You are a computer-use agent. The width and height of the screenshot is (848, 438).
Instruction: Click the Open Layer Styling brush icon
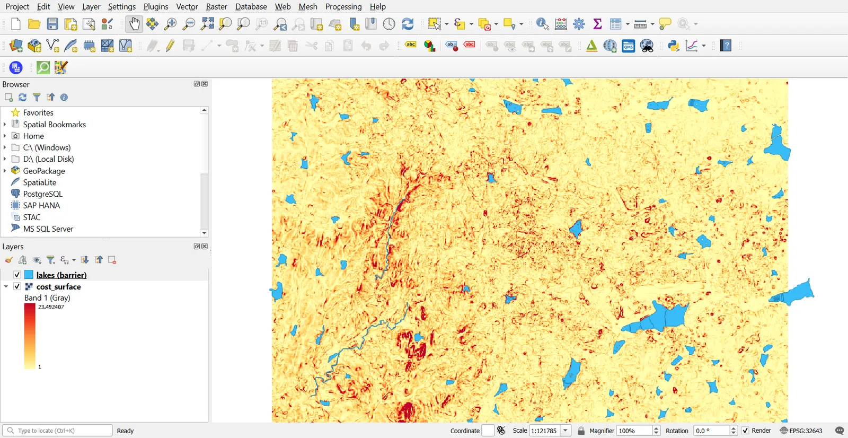pos(9,260)
